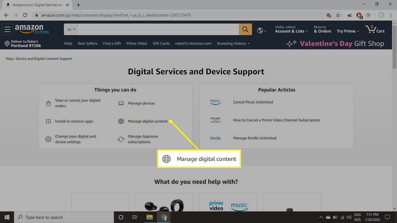Open Install or remove apps link
The width and height of the screenshot is (397, 223).
[74, 121]
